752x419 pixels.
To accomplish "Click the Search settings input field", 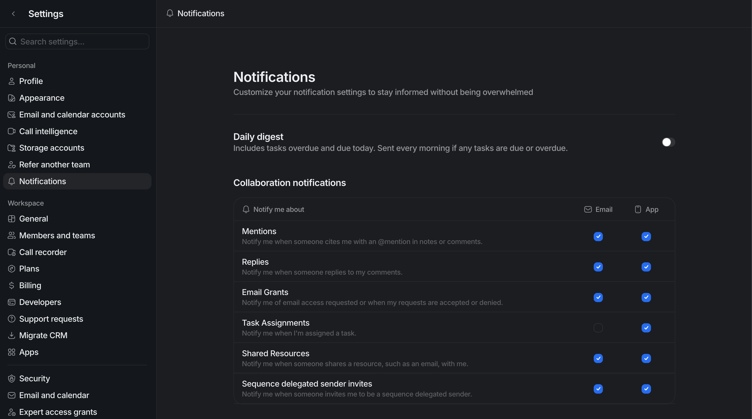I will pos(77,41).
